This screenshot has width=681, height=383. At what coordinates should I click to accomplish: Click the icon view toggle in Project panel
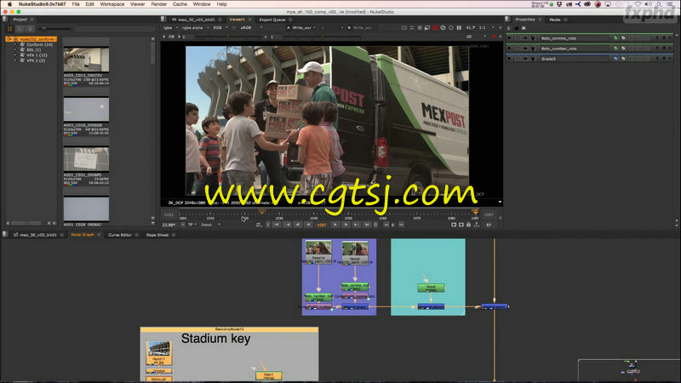9,29
